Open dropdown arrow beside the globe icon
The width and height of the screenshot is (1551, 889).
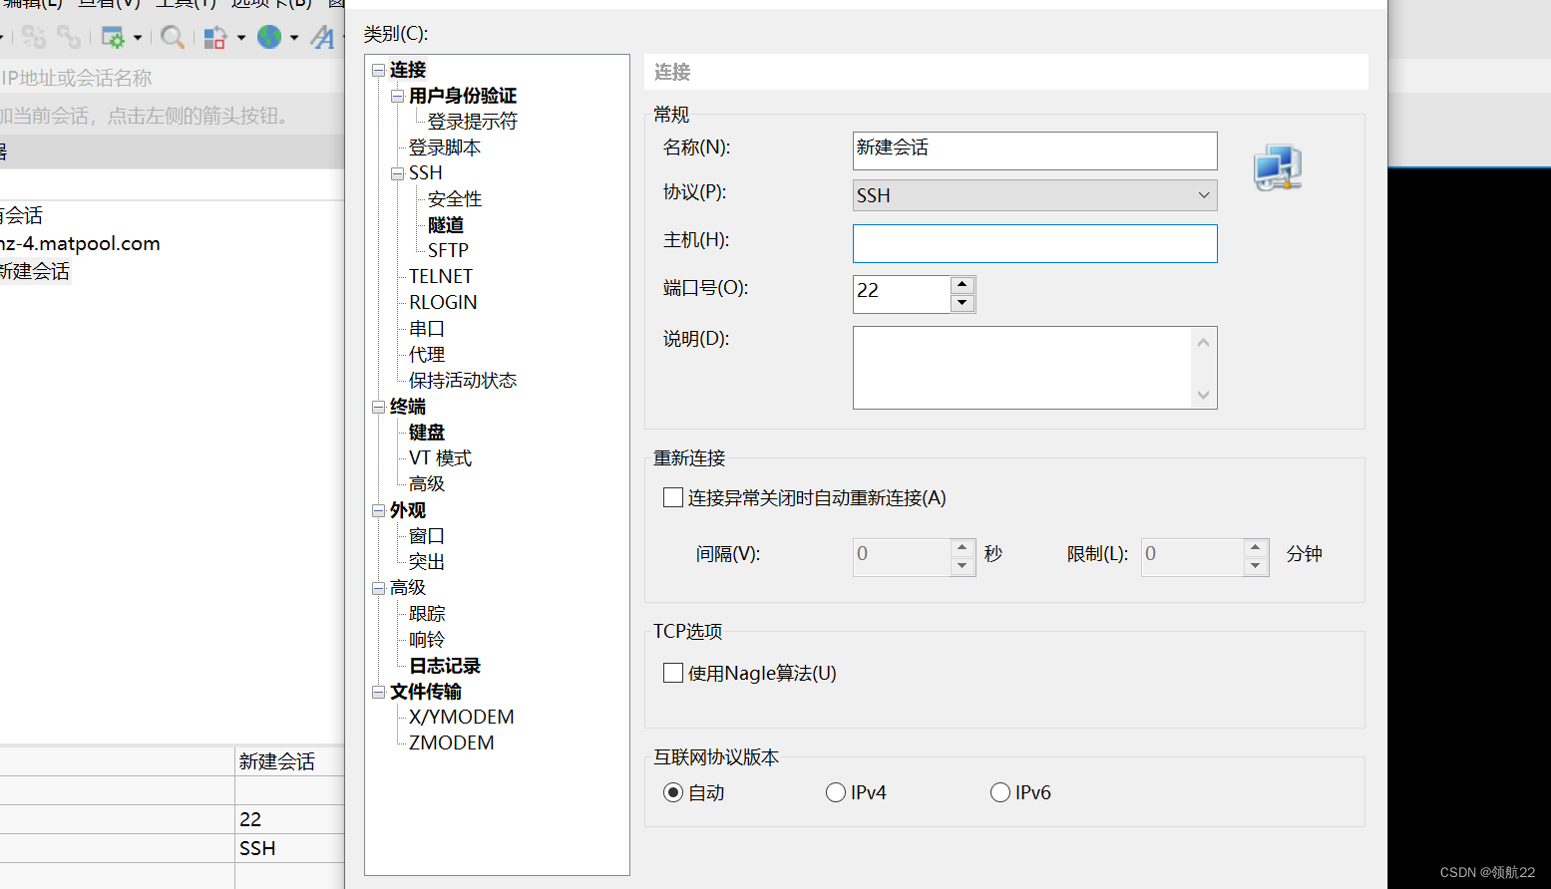pos(294,38)
